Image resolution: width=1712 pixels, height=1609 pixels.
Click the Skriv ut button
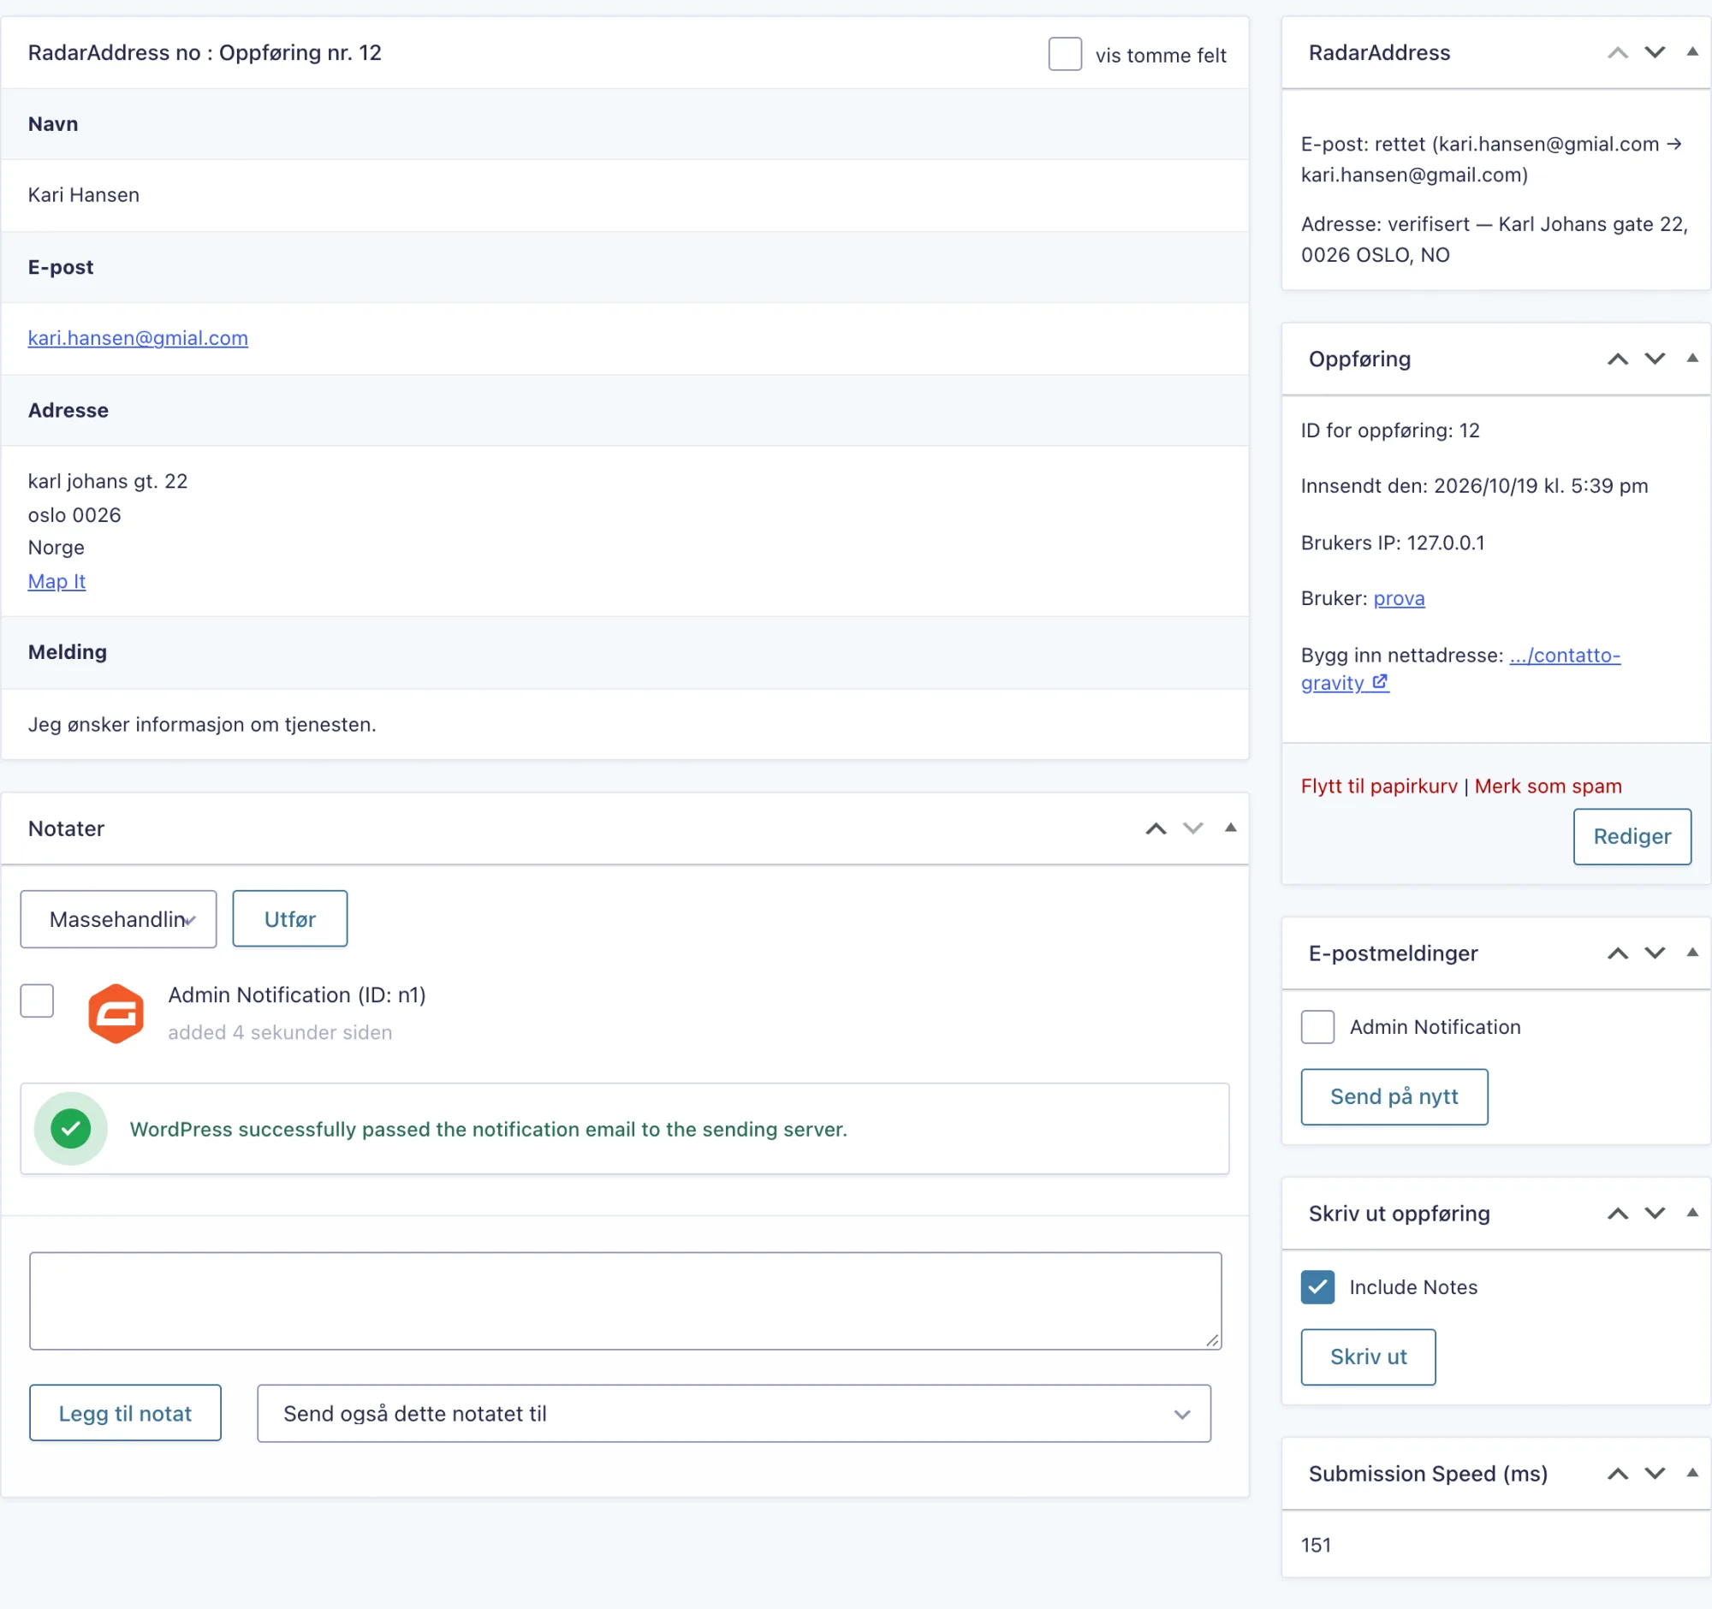tap(1368, 1356)
